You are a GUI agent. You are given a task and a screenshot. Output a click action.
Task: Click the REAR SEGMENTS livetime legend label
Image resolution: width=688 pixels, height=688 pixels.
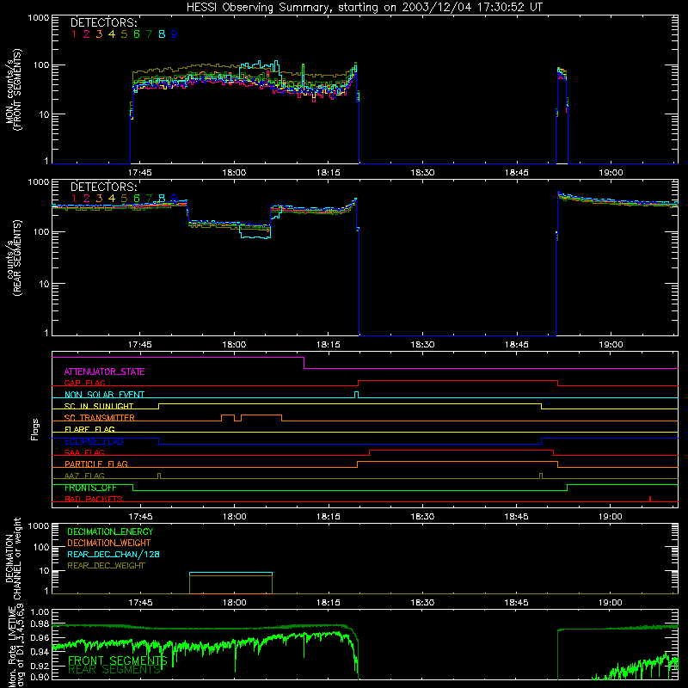pyautogui.click(x=114, y=670)
